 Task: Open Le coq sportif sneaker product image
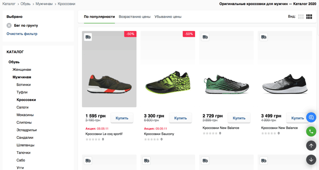[x=109, y=69]
